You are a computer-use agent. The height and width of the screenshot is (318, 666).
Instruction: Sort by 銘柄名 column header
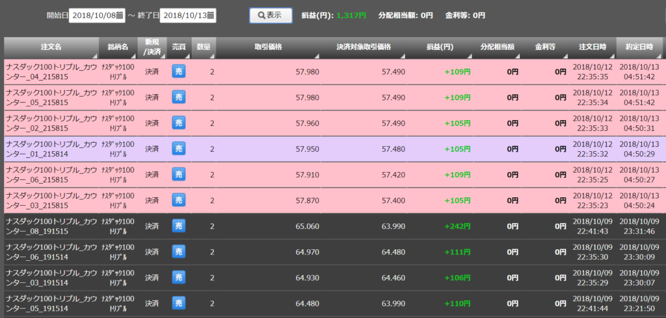[118, 47]
